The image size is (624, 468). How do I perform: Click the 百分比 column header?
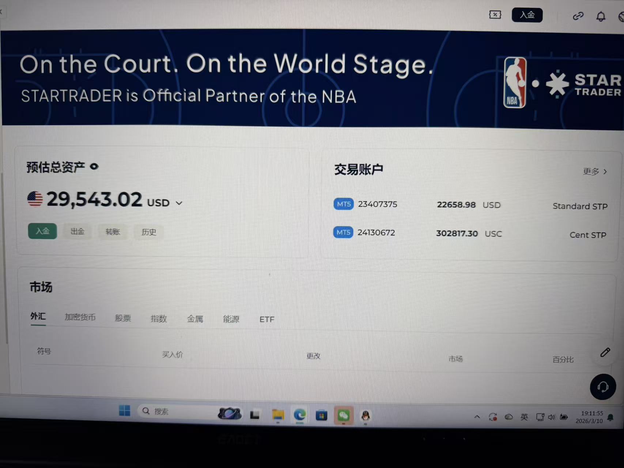(x=563, y=359)
